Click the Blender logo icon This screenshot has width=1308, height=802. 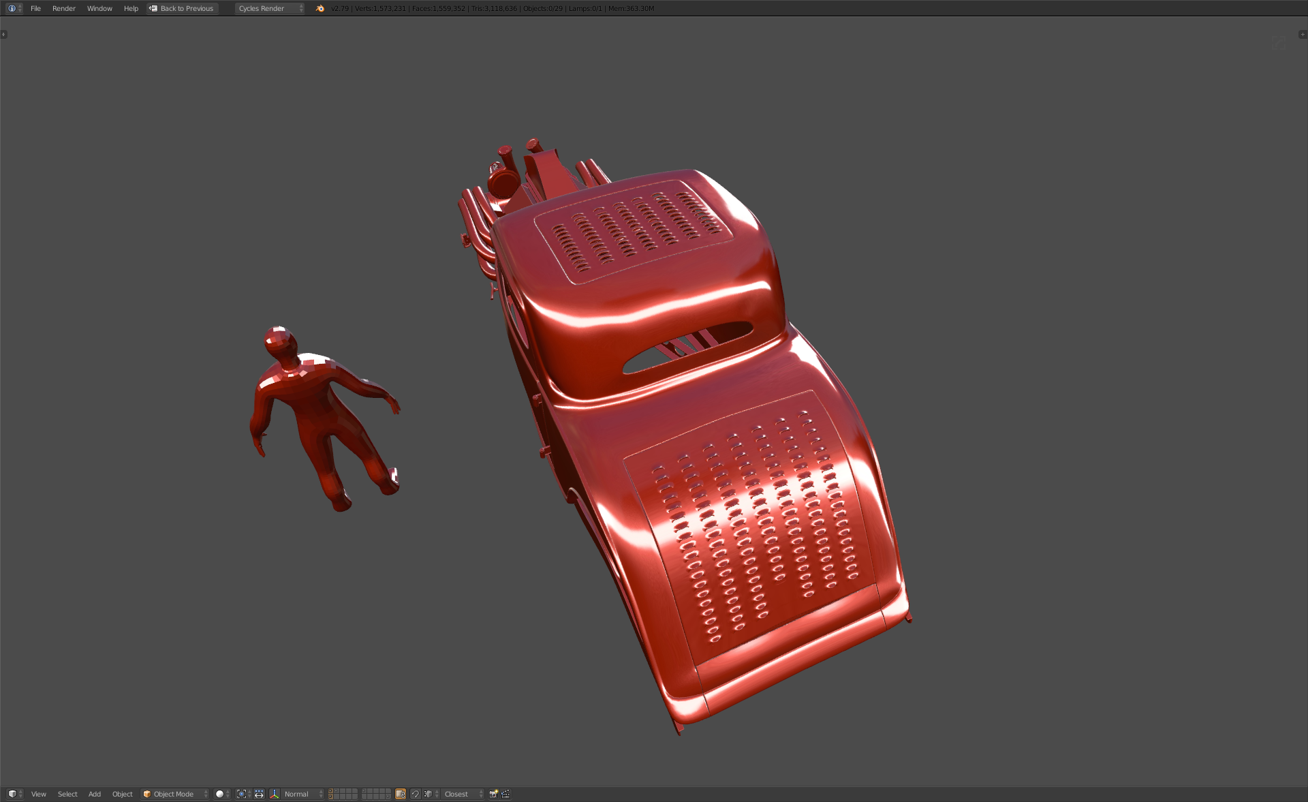click(320, 8)
